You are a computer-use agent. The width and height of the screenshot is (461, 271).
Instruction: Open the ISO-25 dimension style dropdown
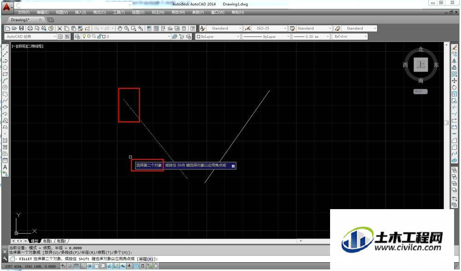coord(269,28)
